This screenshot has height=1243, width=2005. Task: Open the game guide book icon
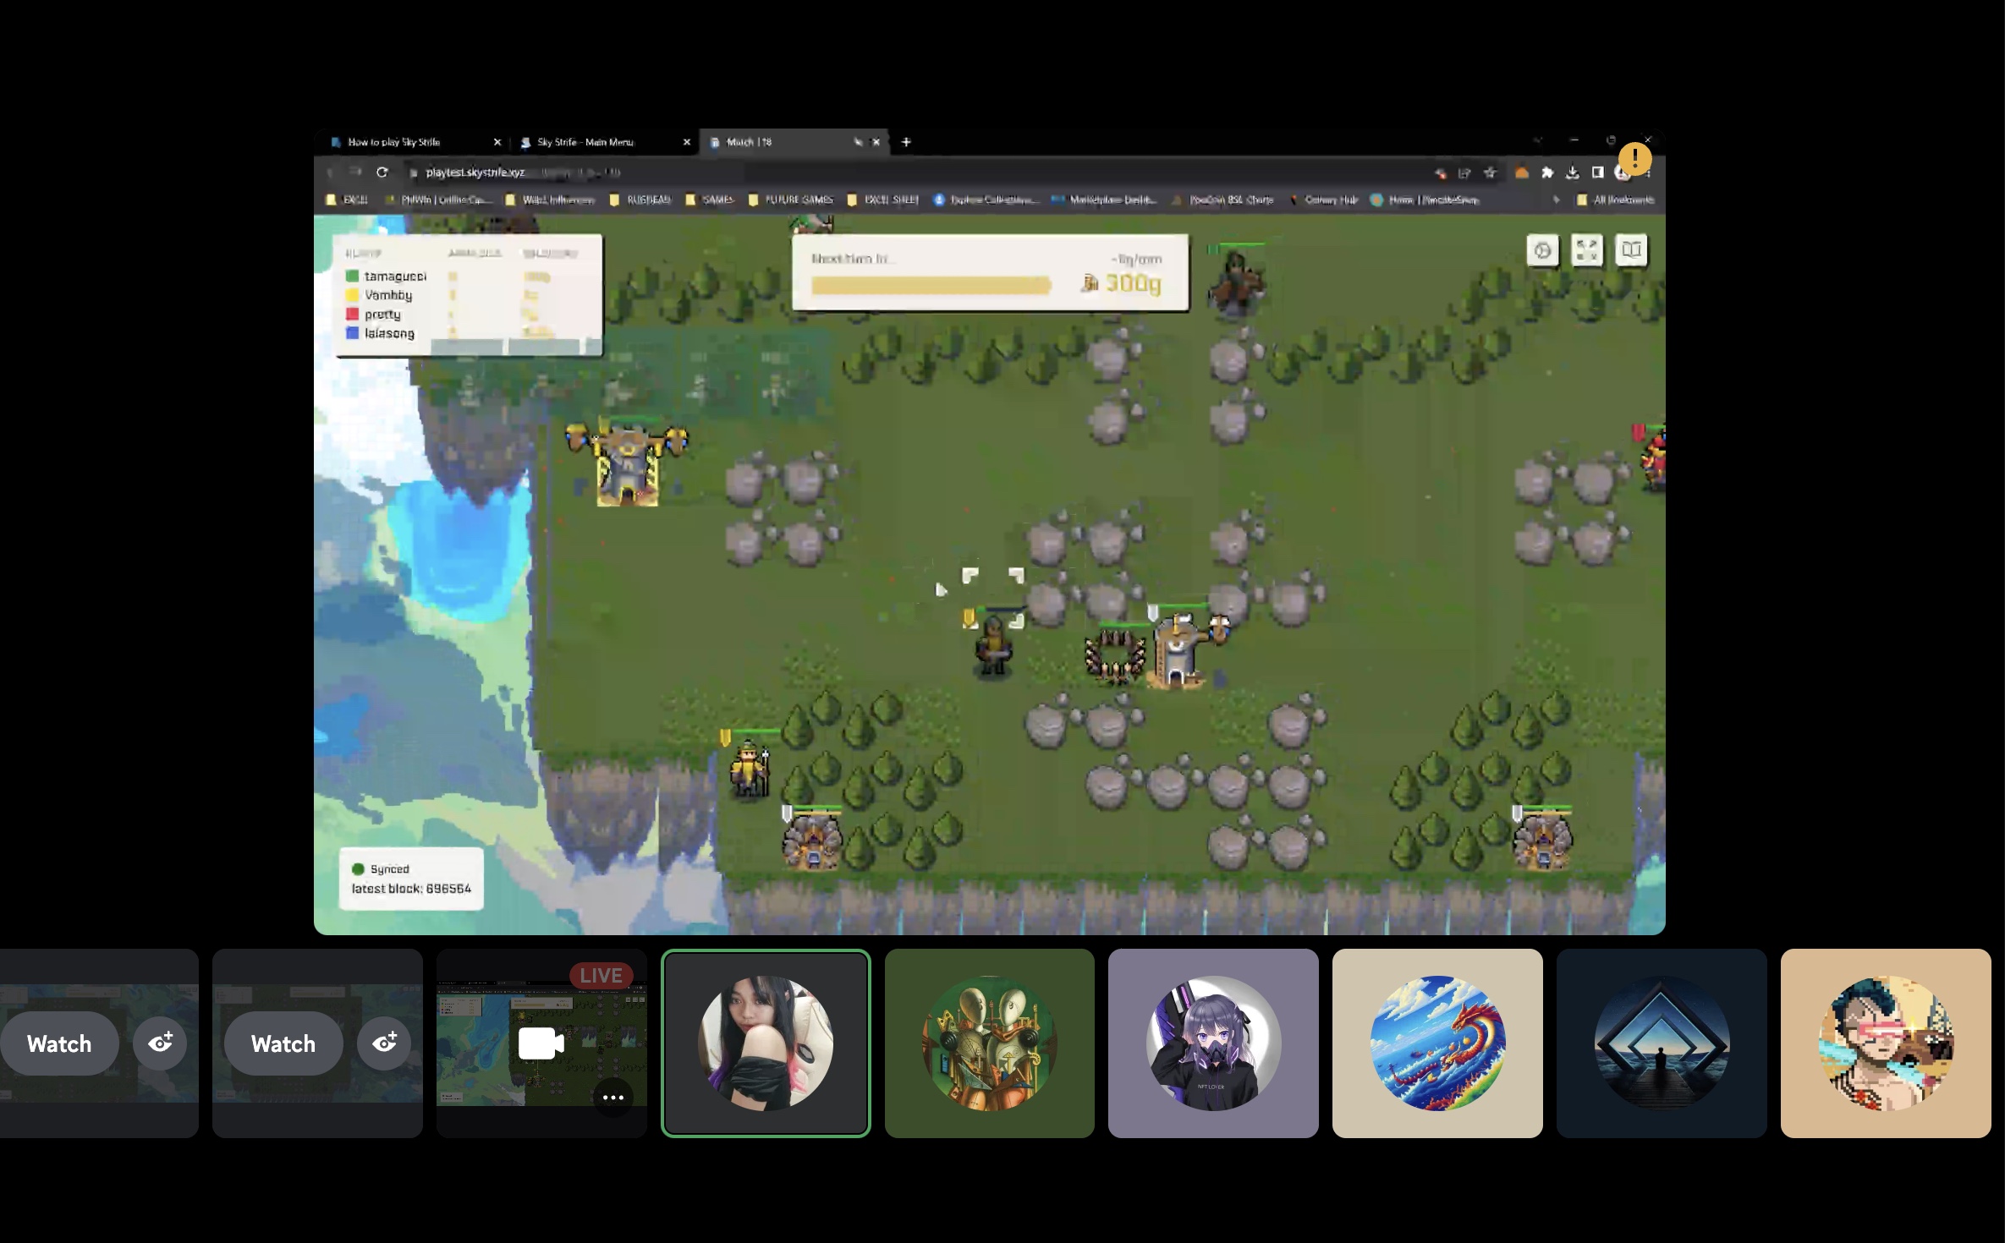pyautogui.click(x=1631, y=249)
